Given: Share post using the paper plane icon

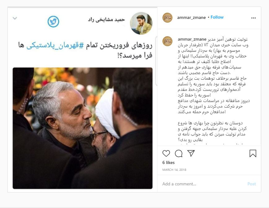Looking at the screenshot, I should 191,153.
